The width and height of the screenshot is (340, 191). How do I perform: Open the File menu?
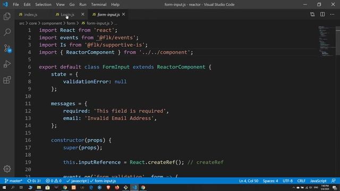16,5
